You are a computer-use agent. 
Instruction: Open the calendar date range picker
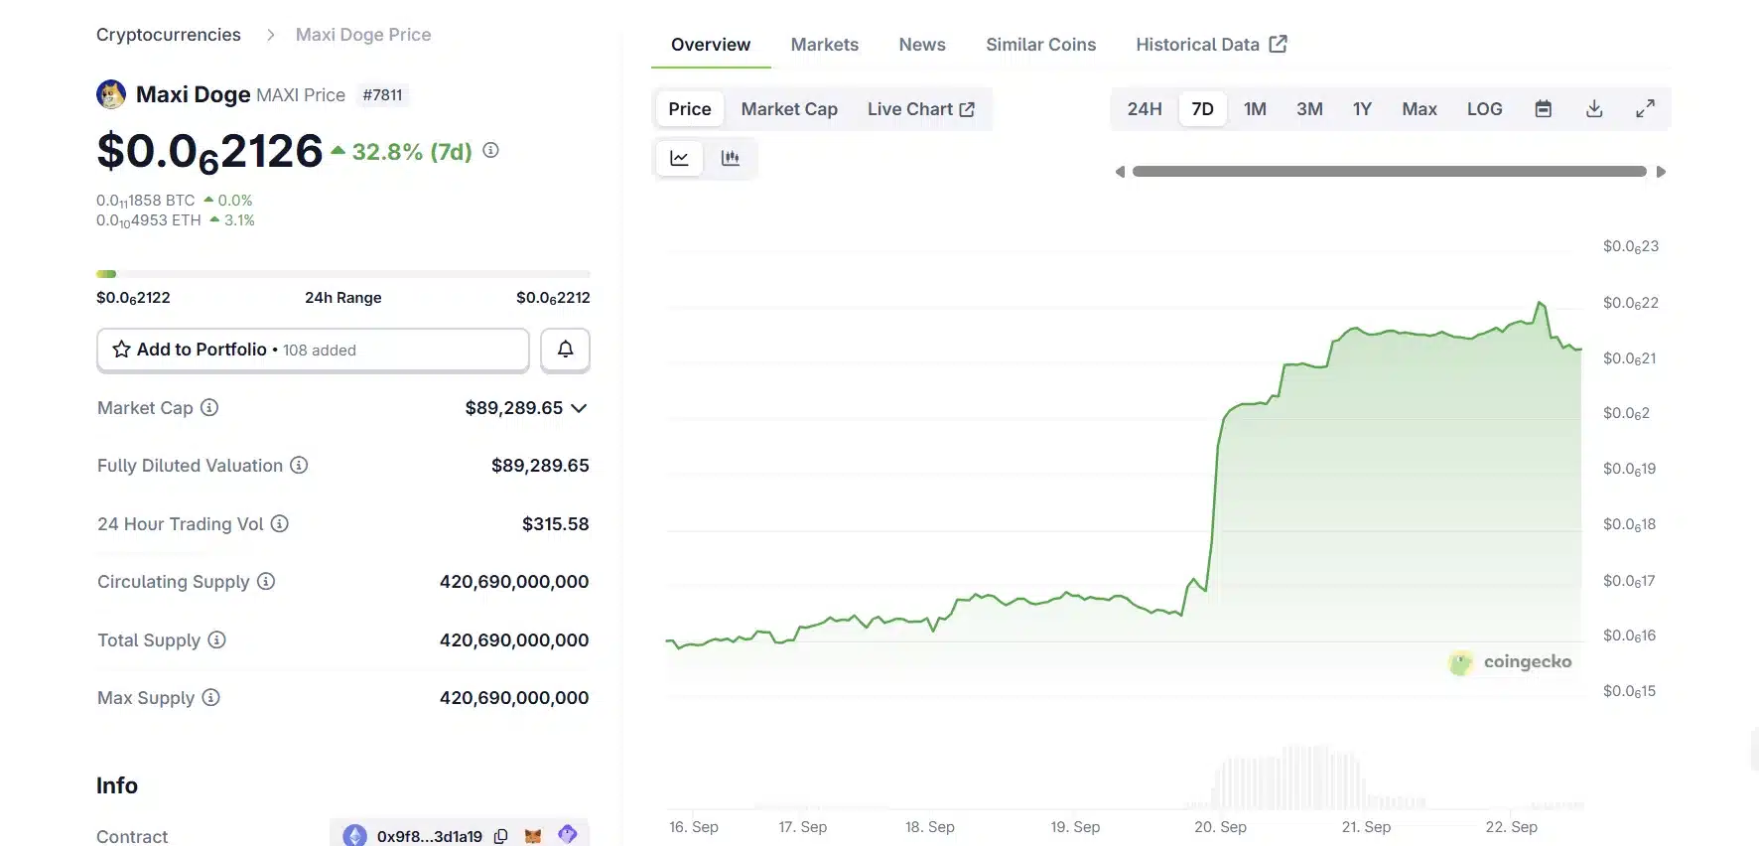pyautogui.click(x=1543, y=109)
